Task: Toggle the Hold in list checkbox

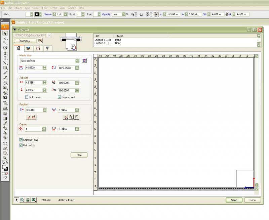Action: 21,145
